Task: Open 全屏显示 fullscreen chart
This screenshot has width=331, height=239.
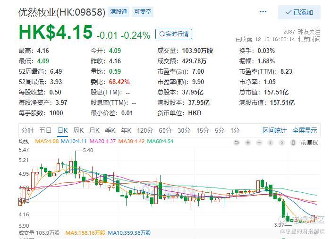Action: [x=305, y=130]
